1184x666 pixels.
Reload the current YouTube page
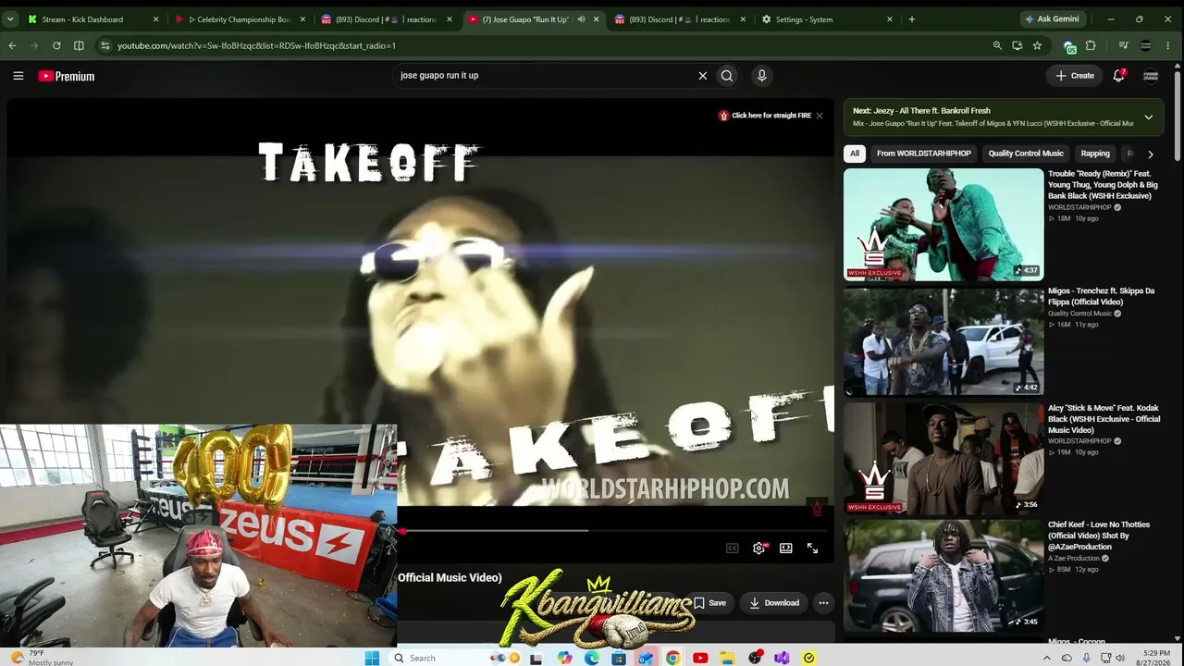(x=56, y=45)
